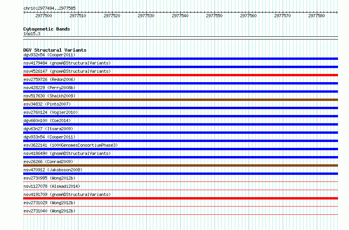Click the esv26266 (Conrad2009) label
The height and width of the screenshot is (230, 349).
click(x=48, y=162)
